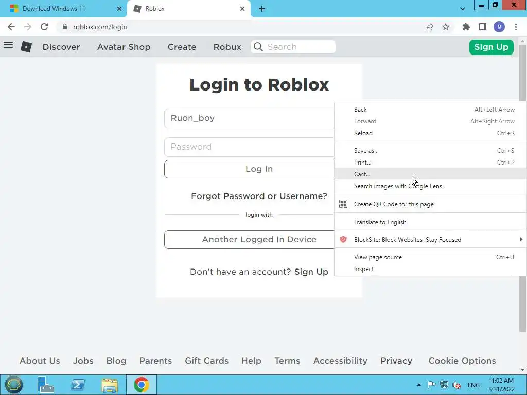Click the QR code icon in context menu
This screenshot has height=395, width=527.
(x=343, y=204)
